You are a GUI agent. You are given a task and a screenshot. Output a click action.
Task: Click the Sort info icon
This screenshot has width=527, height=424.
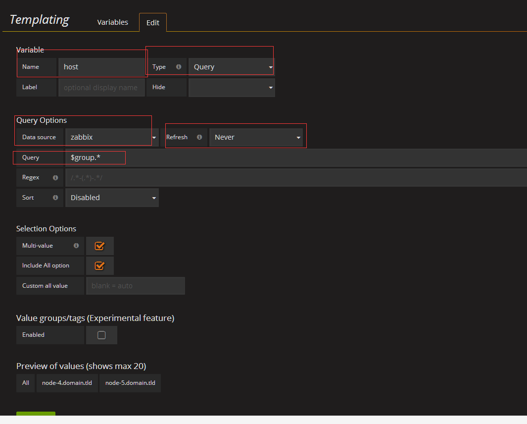(55, 198)
